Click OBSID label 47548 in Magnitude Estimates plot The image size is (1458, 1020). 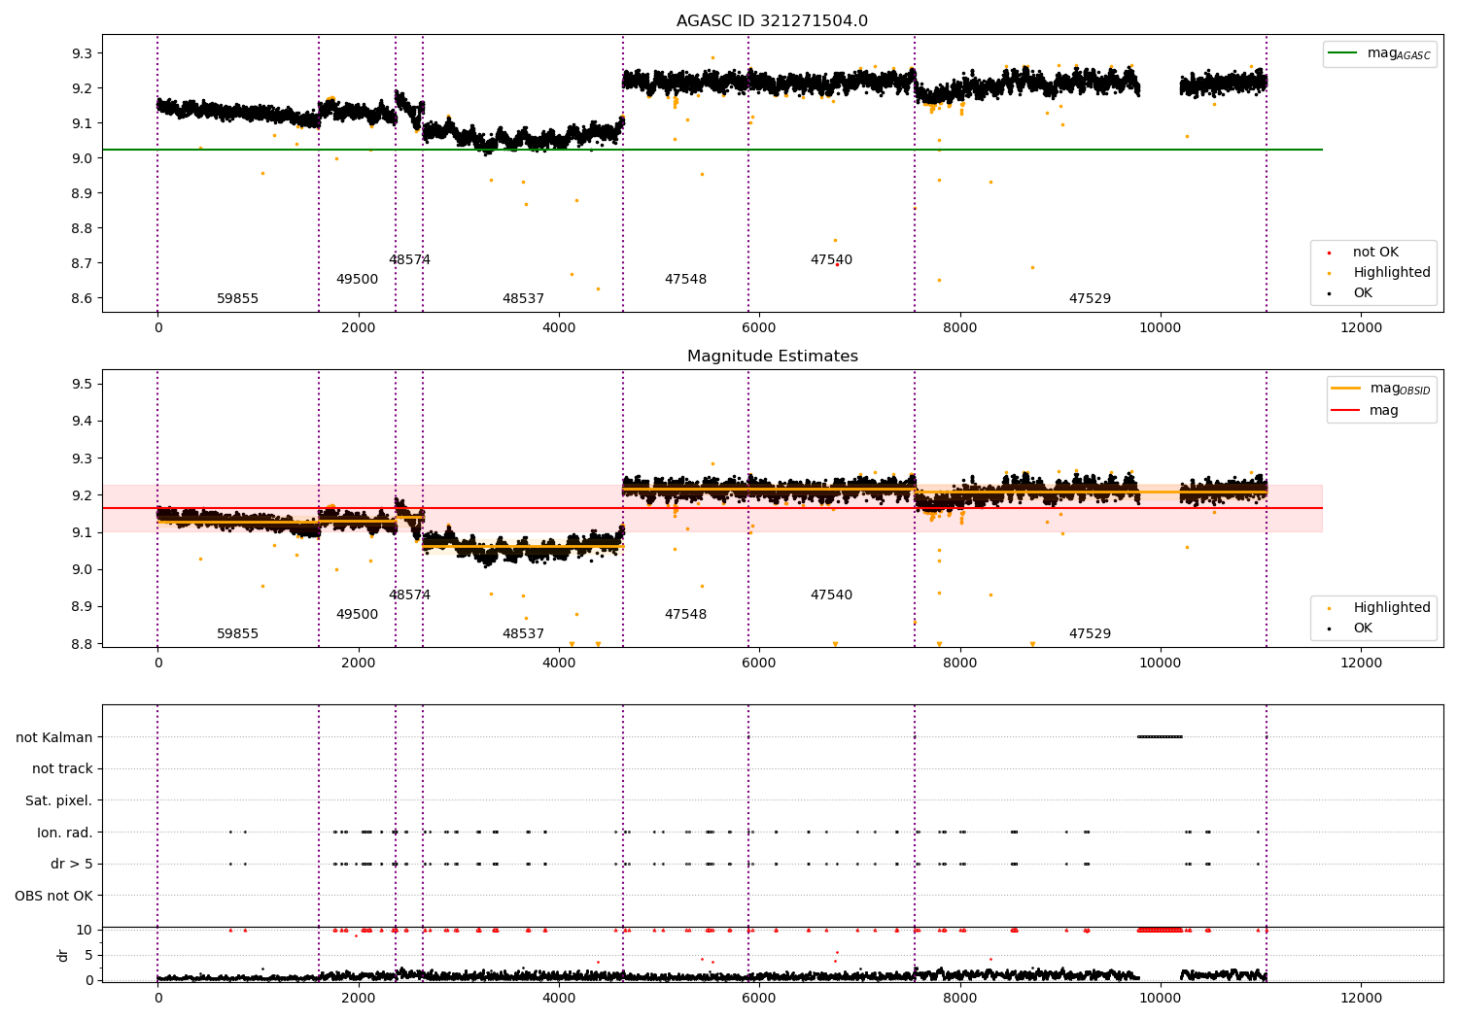[x=685, y=615]
